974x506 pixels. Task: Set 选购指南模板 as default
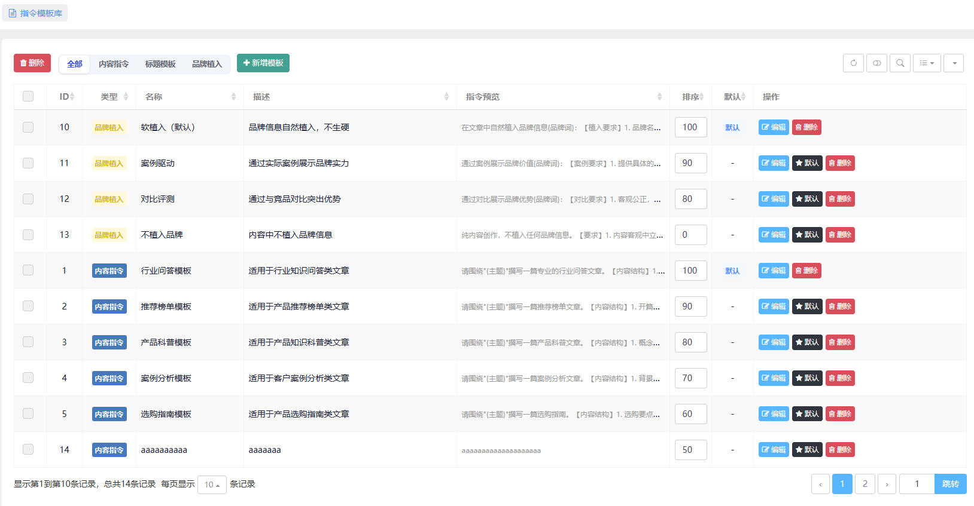807,414
